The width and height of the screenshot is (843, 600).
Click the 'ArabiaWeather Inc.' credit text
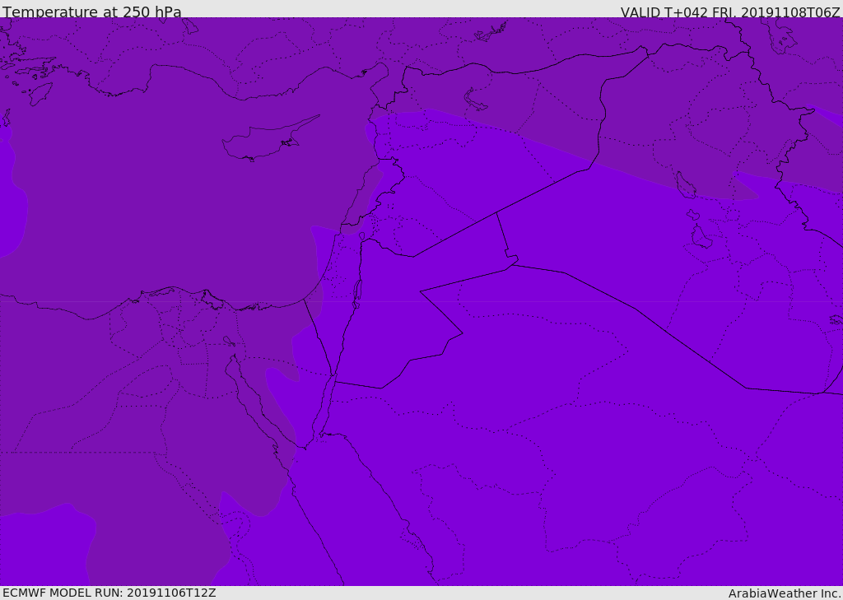785,593
